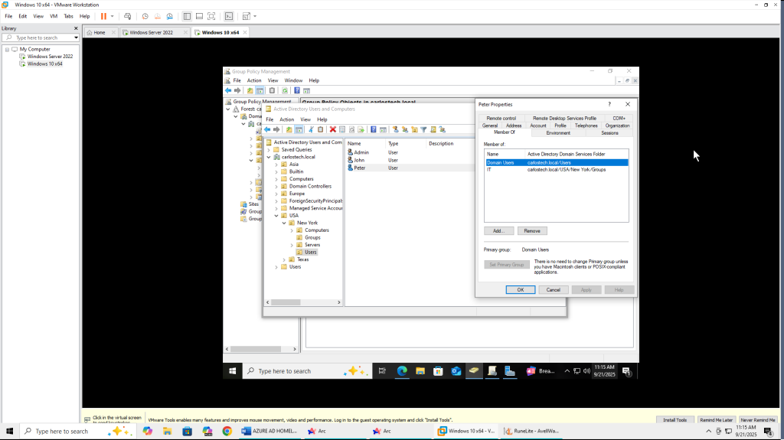Open the Action menu in ADUC
Image resolution: width=784 pixels, height=440 pixels.
coord(286,119)
